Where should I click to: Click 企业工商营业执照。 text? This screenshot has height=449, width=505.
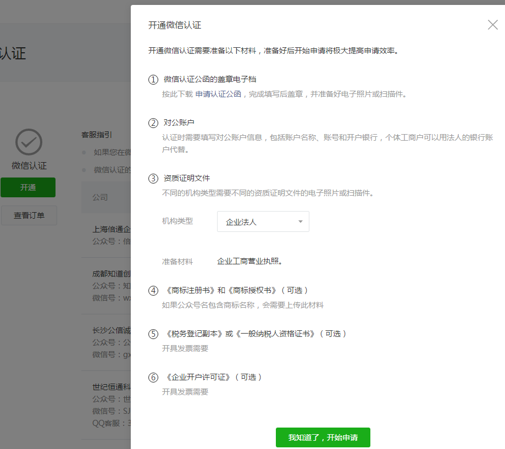[250, 261]
